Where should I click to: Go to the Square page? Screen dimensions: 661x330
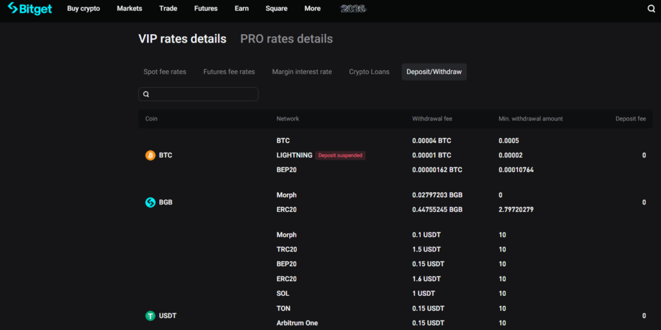click(276, 9)
